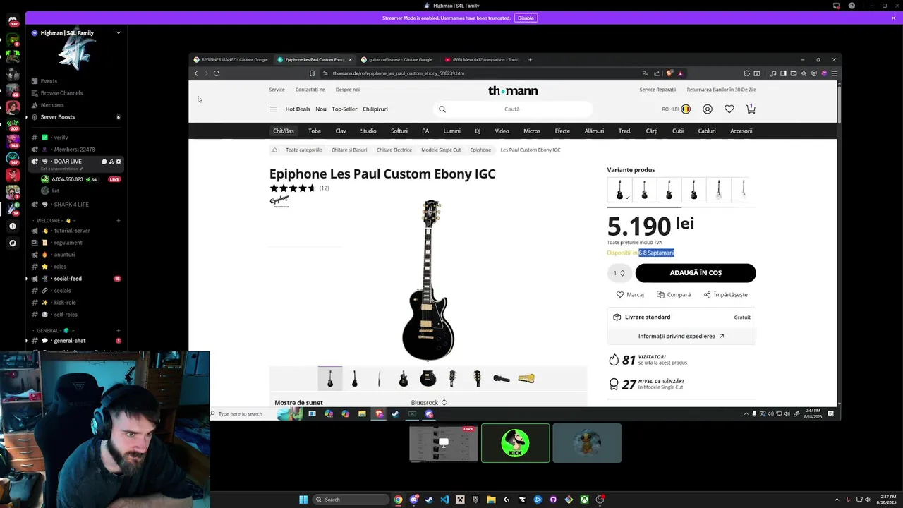
Task: Select the first guitar gallery thumbnail
Action: pos(330,378)
